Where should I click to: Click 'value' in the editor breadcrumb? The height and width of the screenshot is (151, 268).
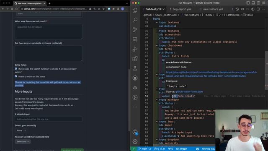coord(250,15)
